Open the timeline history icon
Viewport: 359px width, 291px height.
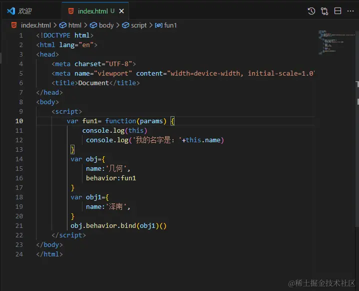311,11
